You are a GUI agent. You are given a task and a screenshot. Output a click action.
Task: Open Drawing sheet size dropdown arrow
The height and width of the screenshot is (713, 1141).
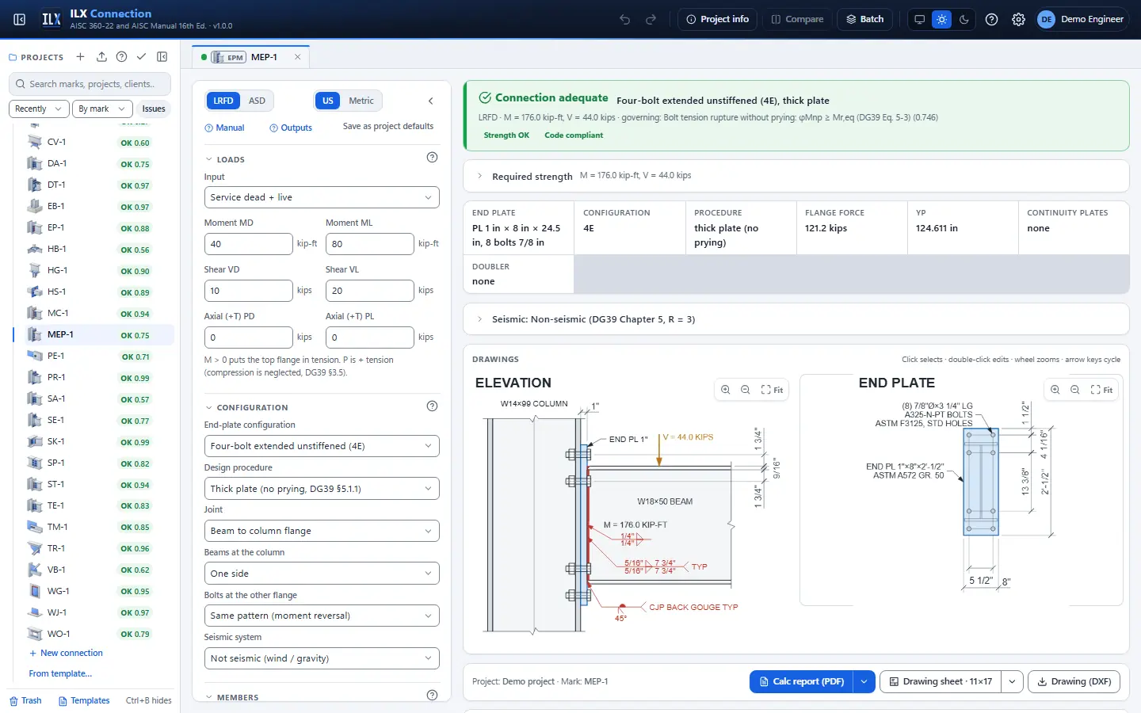click(1012, 681)
